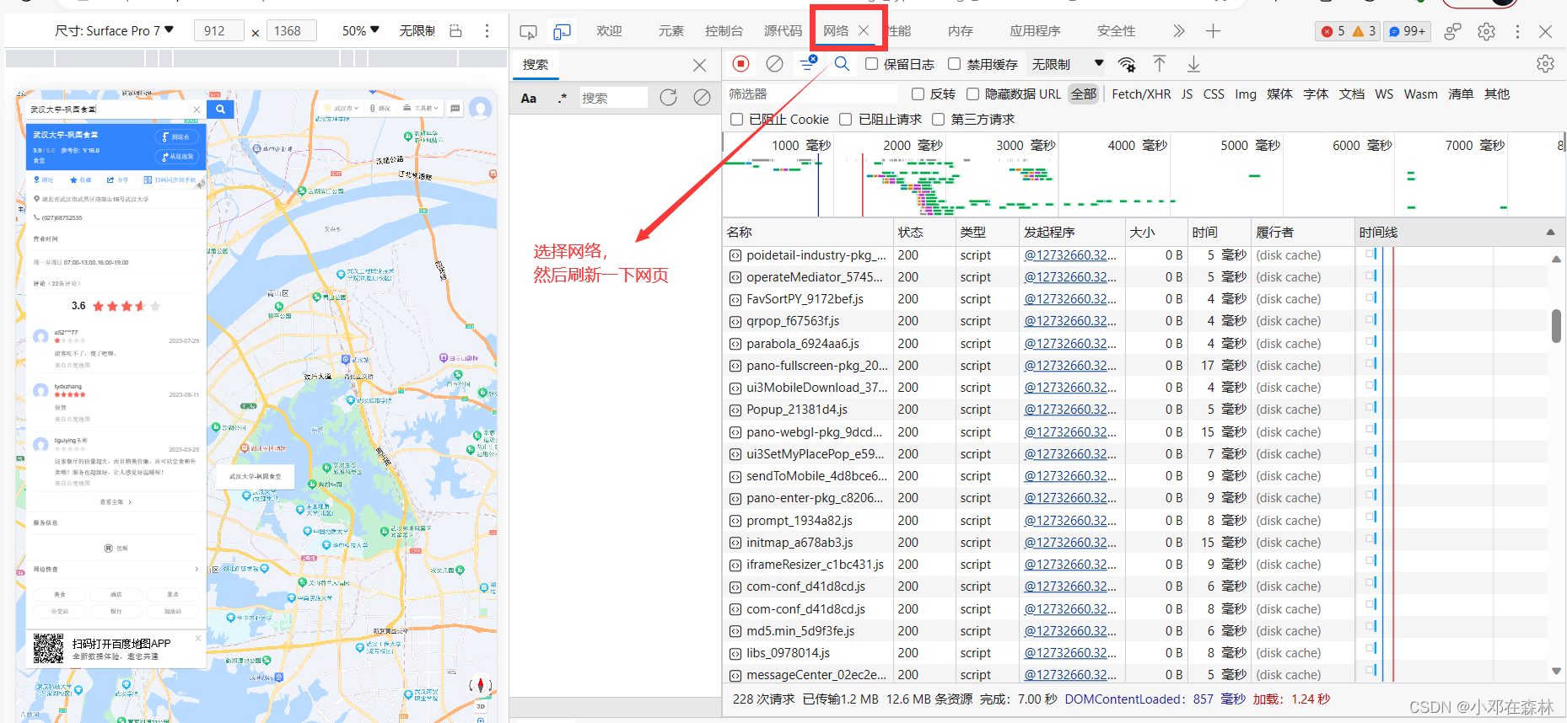Switch to the 元素 tab

(x=671, y=31)
